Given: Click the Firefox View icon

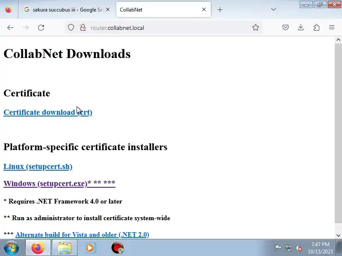Looking at the screenshot, I should 9,9.
